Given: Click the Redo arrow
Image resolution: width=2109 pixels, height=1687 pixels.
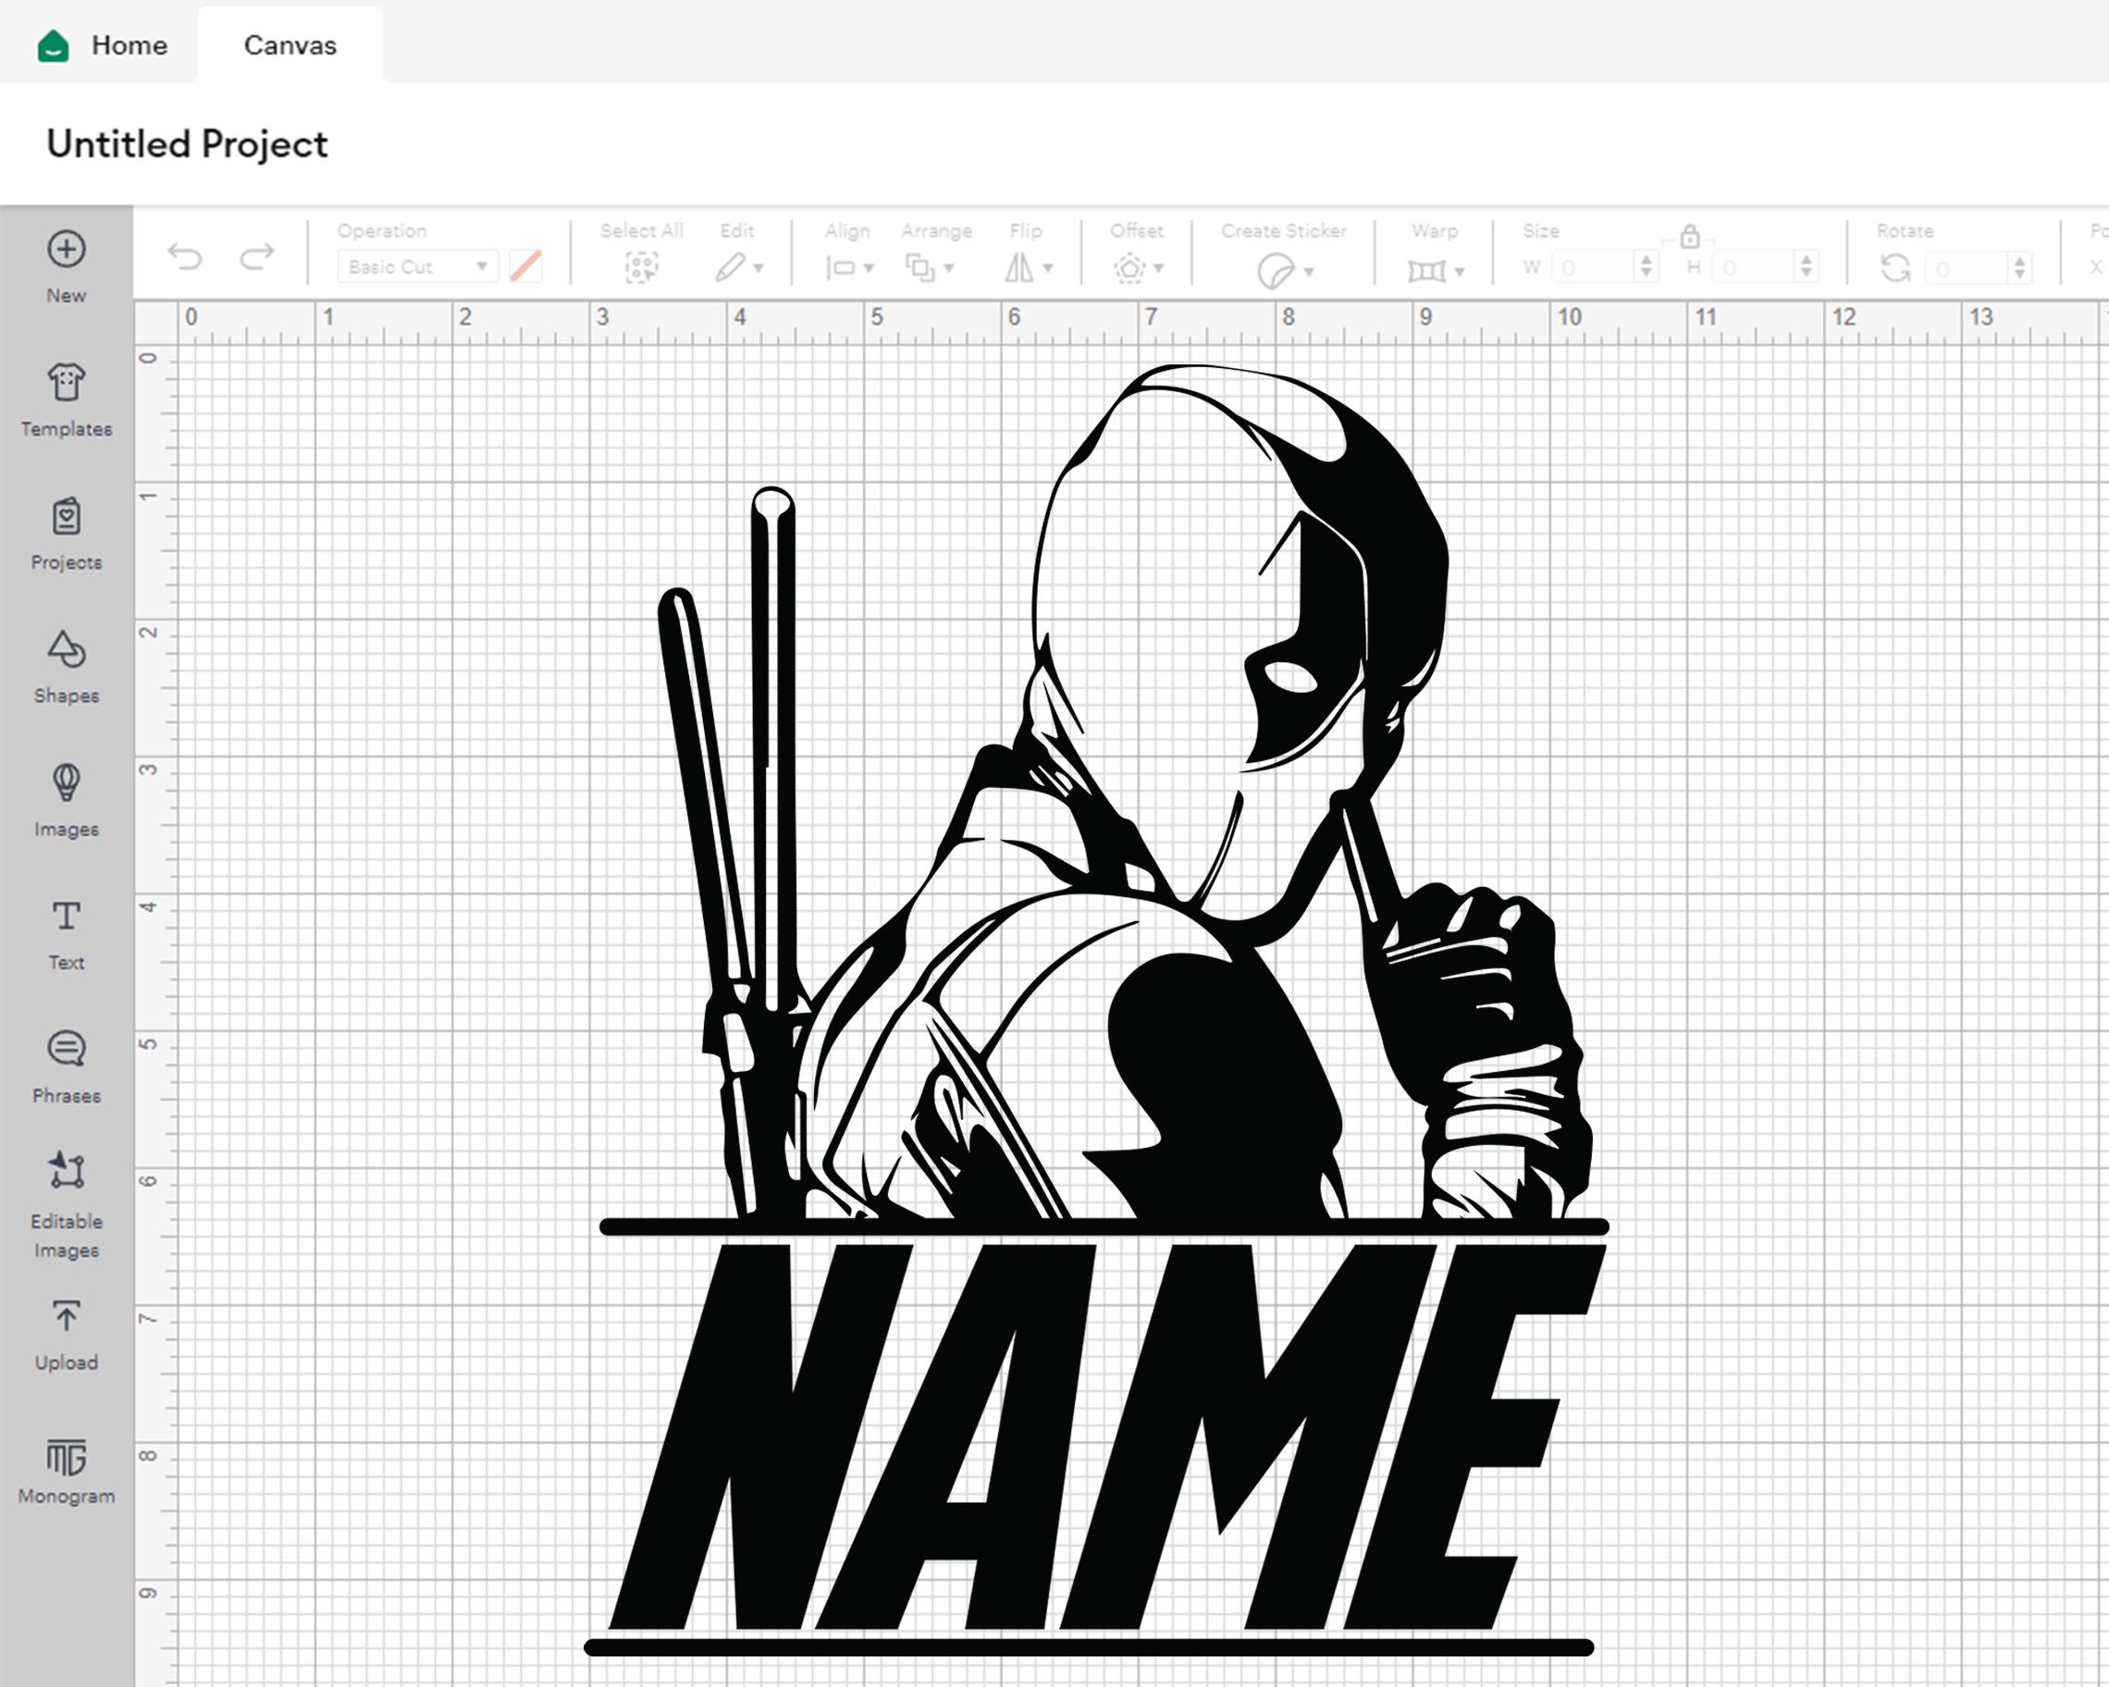Looking at the screenshot, I should 257,257.
